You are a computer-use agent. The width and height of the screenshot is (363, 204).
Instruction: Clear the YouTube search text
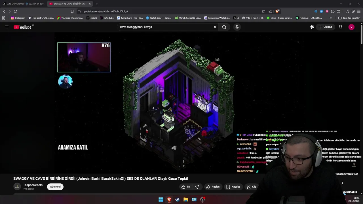pyautogui.click(x=215, y=27)
